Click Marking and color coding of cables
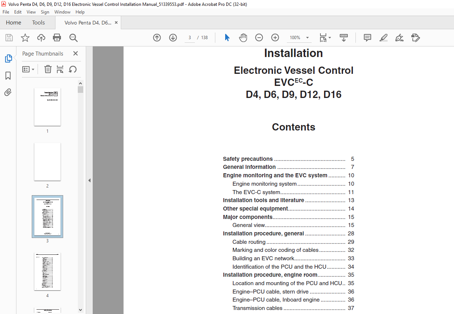Screen dimensions: 454x314 coord(293,250)
